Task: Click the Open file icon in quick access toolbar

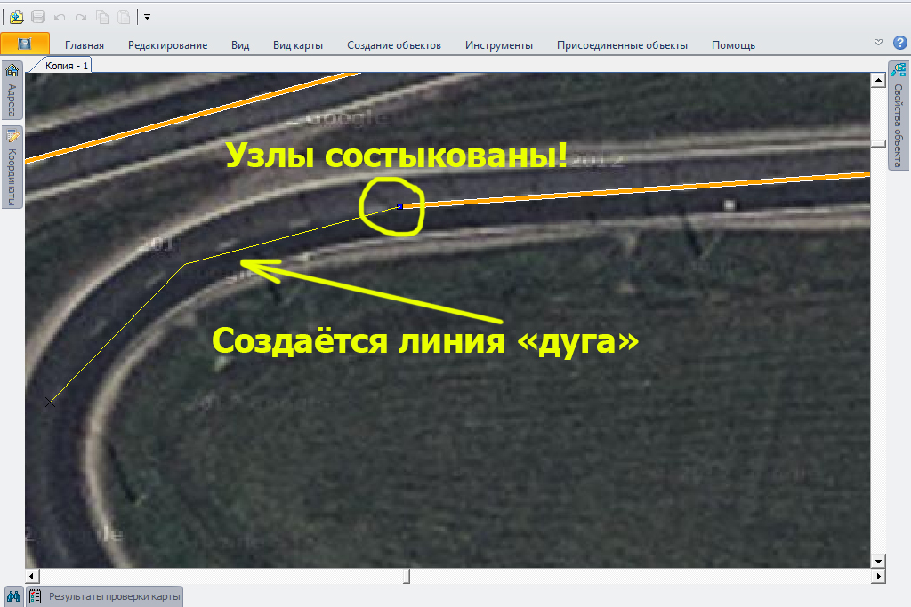Action: [16, 16]
